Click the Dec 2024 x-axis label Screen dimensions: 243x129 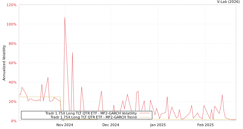pyautogui.click(x=111, y=125)
